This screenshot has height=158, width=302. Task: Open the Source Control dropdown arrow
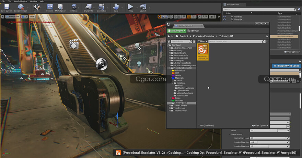28,8
